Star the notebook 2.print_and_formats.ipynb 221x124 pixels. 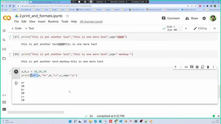67,16
